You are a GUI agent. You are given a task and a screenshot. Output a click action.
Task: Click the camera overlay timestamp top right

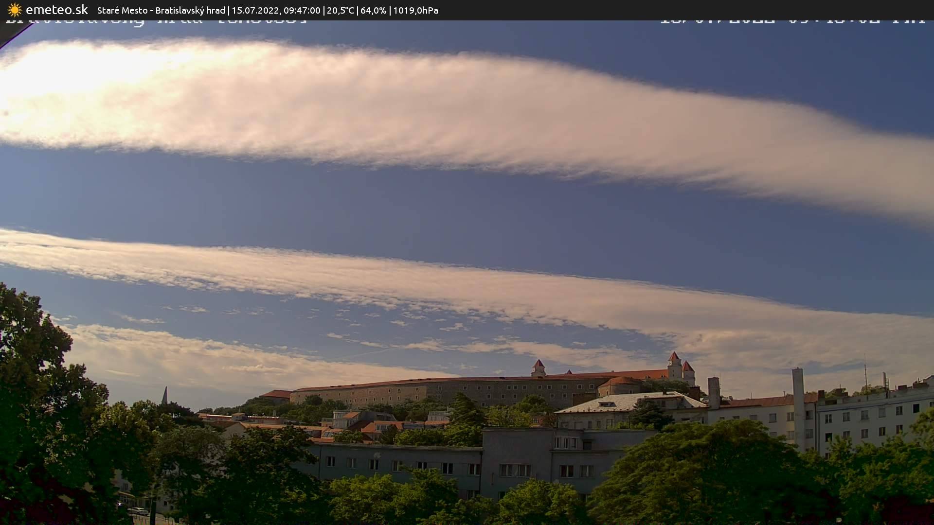tap(792, 22)
